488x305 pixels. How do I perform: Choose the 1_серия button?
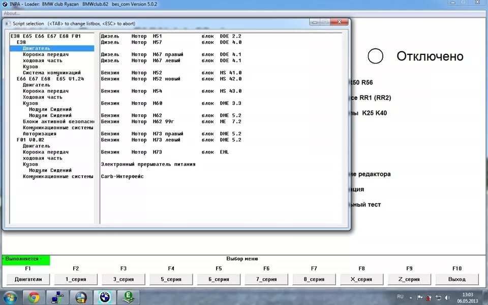click(x=76, y=279)
